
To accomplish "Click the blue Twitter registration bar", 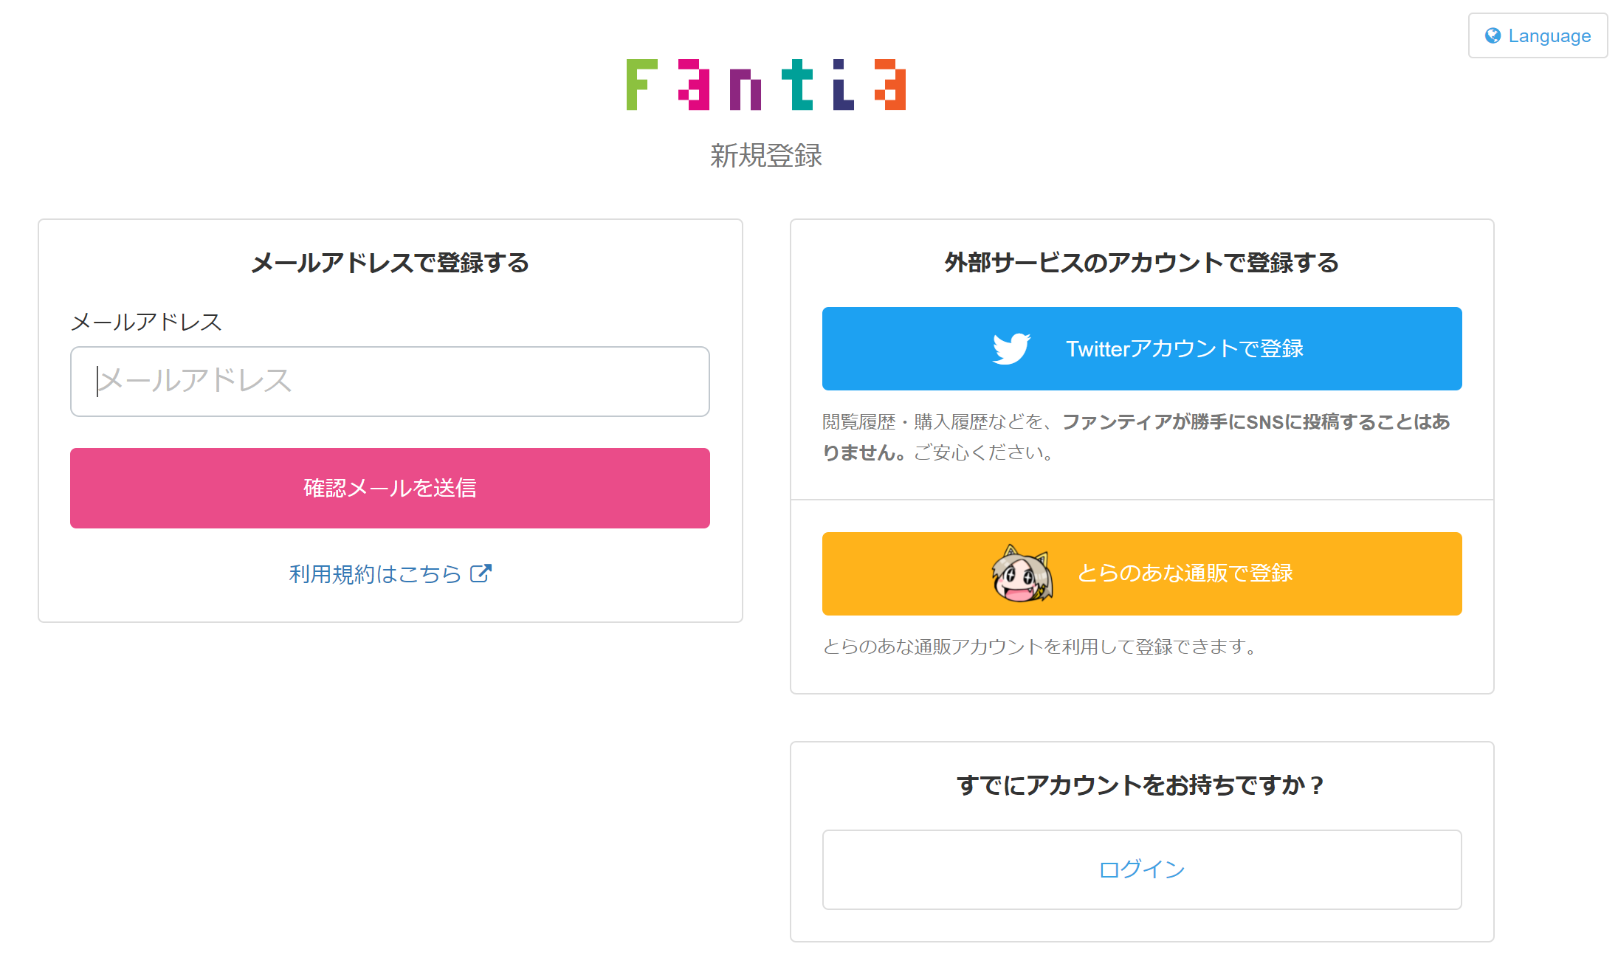I will [1141, 348].
